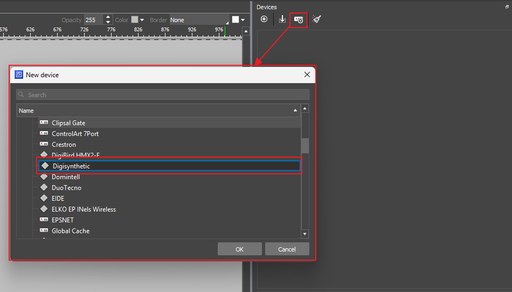Cancel the New device dialog
Image resolution: width=512 pixels, height=292 pixels.
[287, 249]
